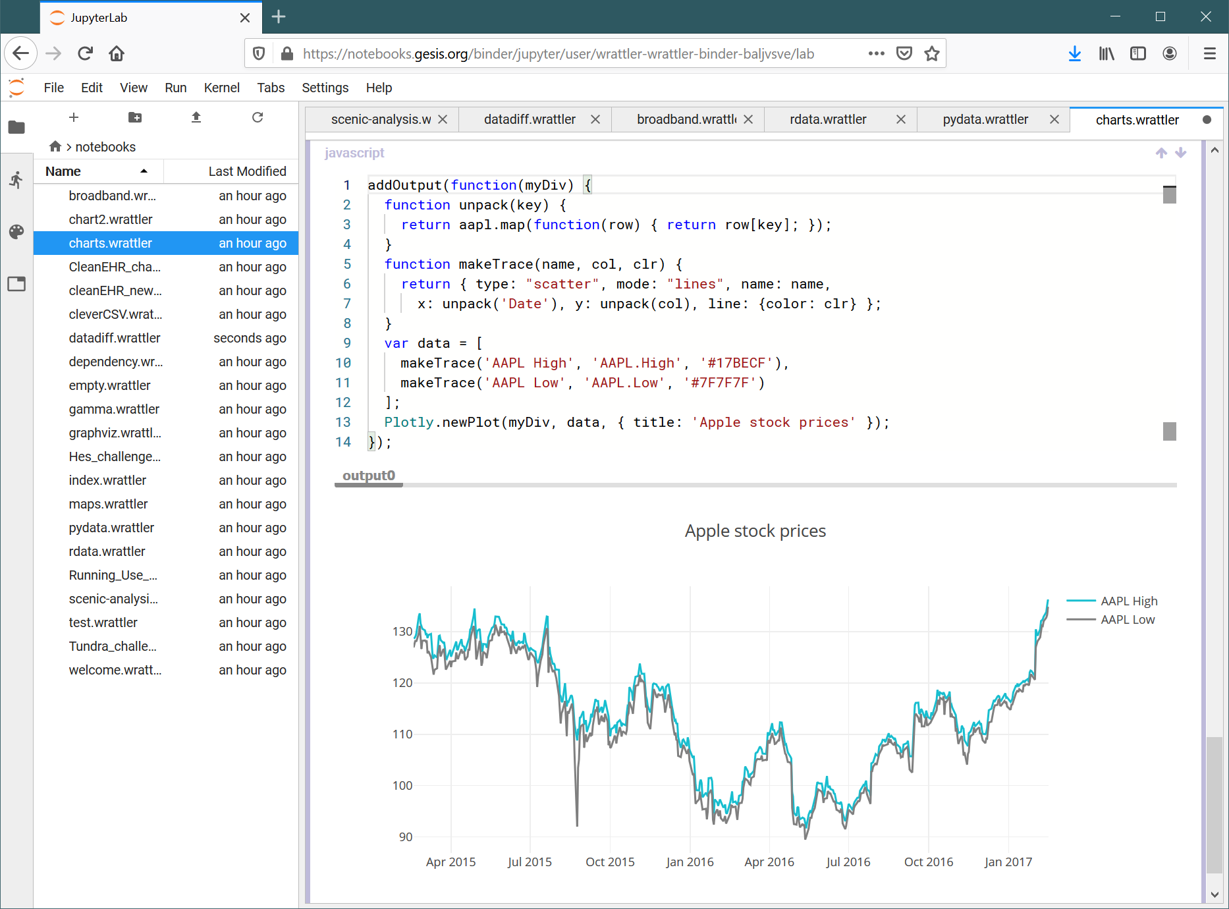Open page actions three-dot menu

(876, 53)
